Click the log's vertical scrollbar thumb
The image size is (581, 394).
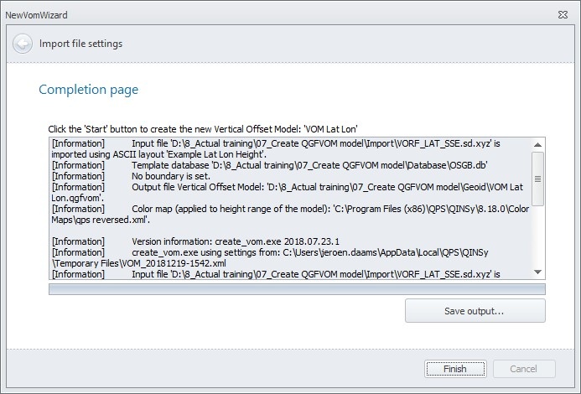point(537,176)
